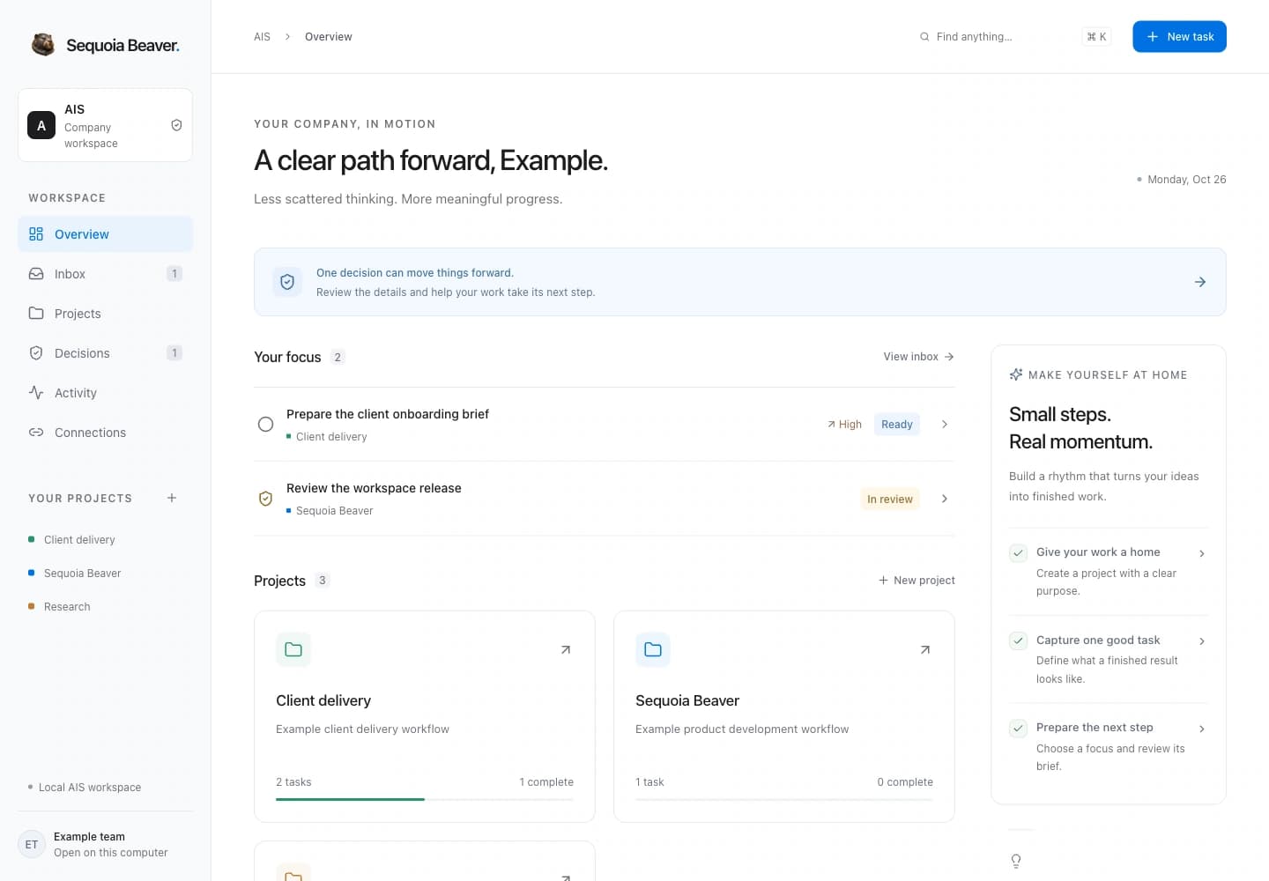
Task: Click the ⌘K shortcut badge
Action: (x=1096, y=37)
